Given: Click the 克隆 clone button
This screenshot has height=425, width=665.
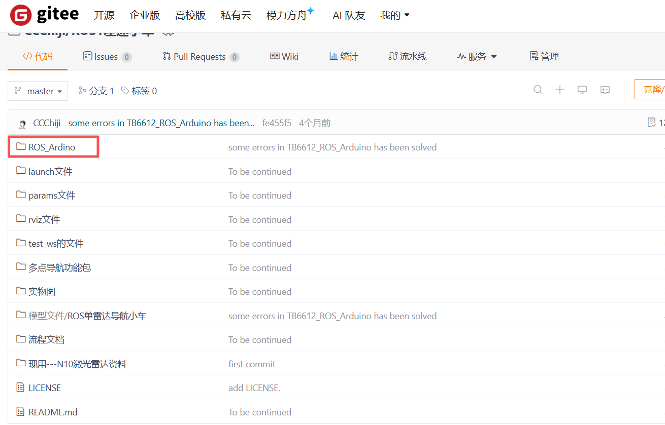Looking at the screenshot, I should pyautogui.click(x=651, y=90).
